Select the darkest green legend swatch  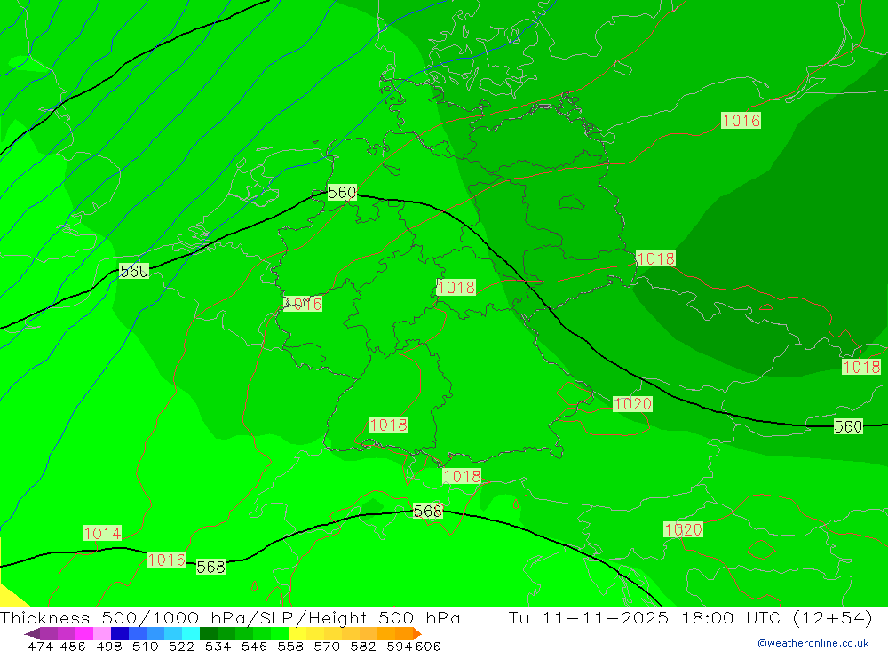[x=209, y=633]
